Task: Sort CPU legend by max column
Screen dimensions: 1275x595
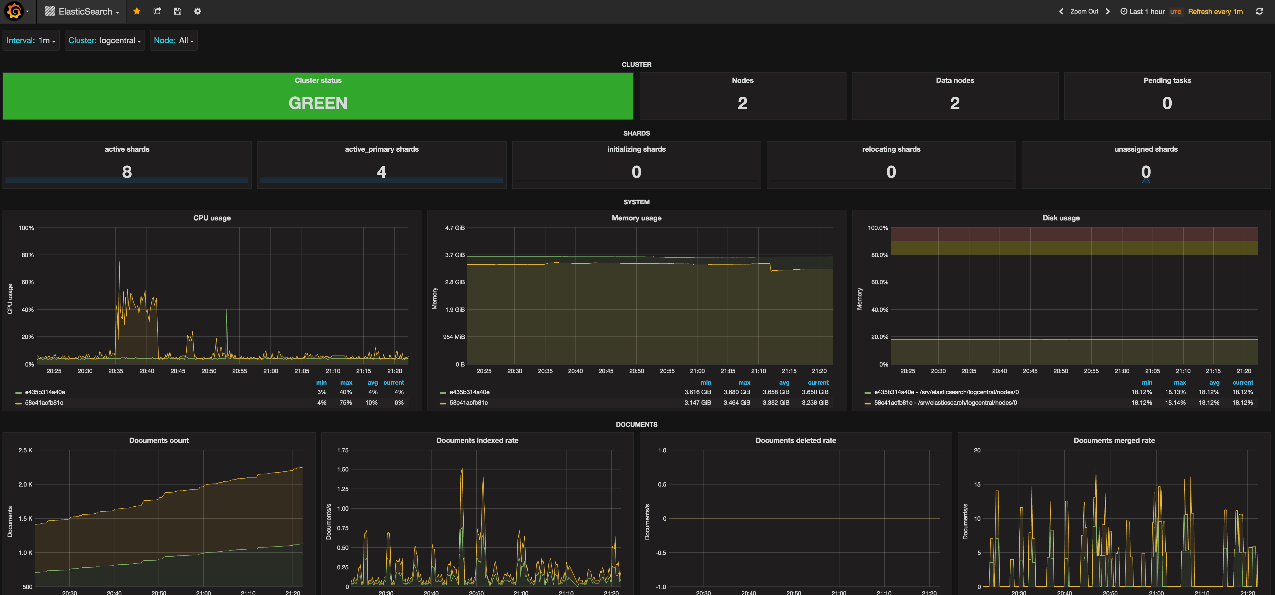Action: (346, 382)
